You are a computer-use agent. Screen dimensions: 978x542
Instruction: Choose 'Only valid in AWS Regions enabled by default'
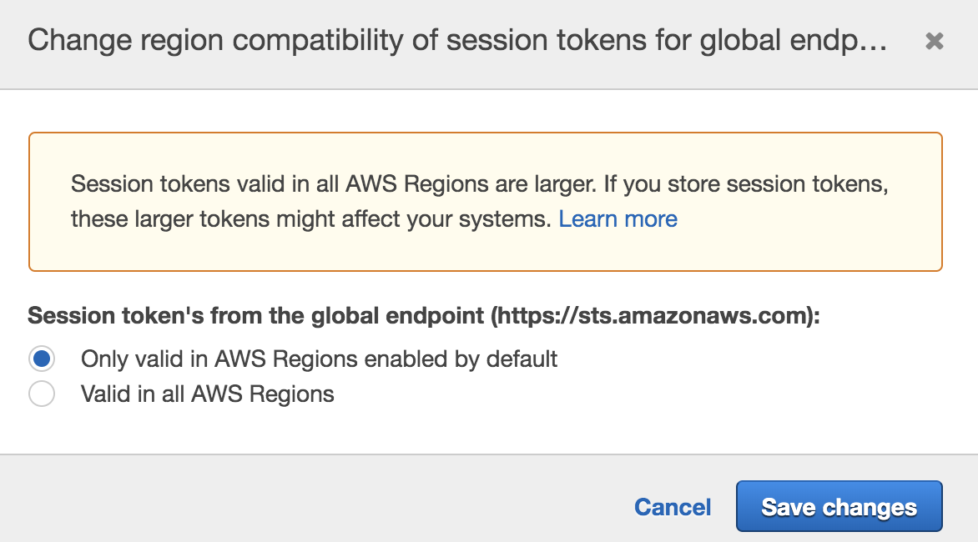click(42, 359)
